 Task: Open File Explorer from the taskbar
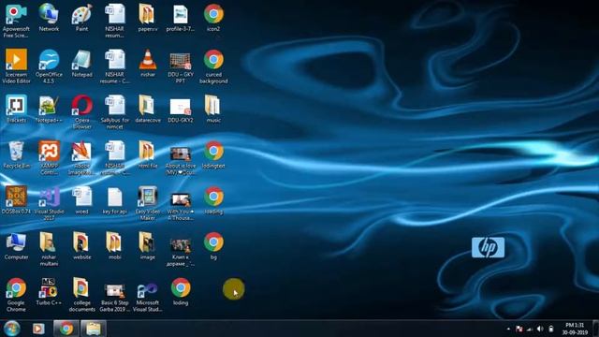(94, 329)
